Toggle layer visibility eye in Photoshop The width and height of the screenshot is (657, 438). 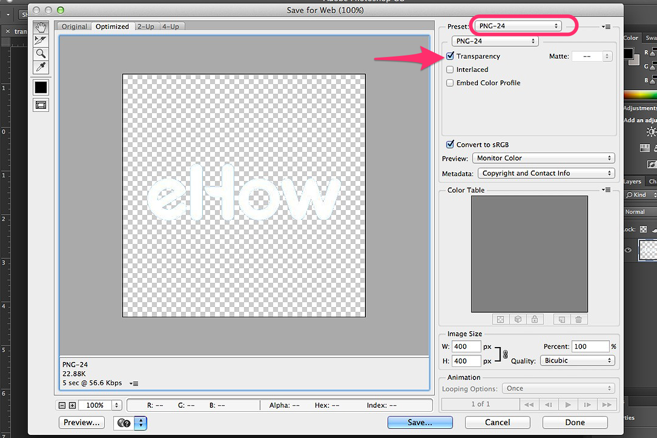point(628,251)
